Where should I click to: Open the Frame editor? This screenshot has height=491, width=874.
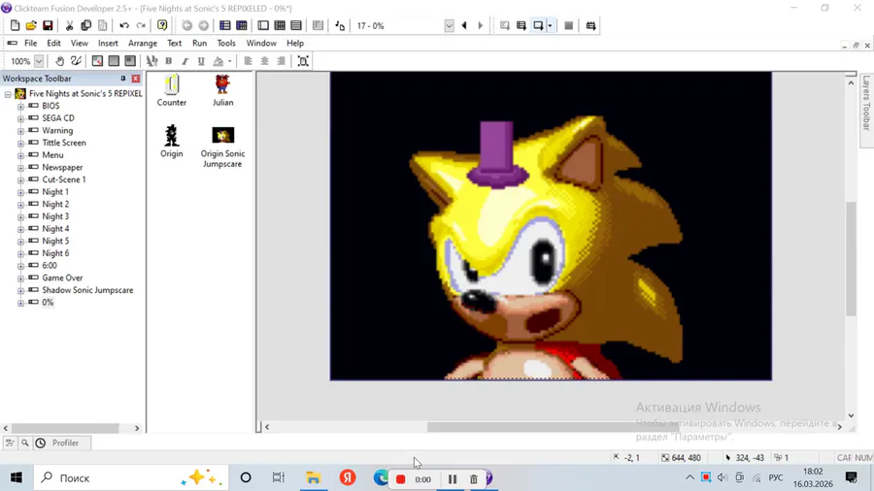click(263, 25)
